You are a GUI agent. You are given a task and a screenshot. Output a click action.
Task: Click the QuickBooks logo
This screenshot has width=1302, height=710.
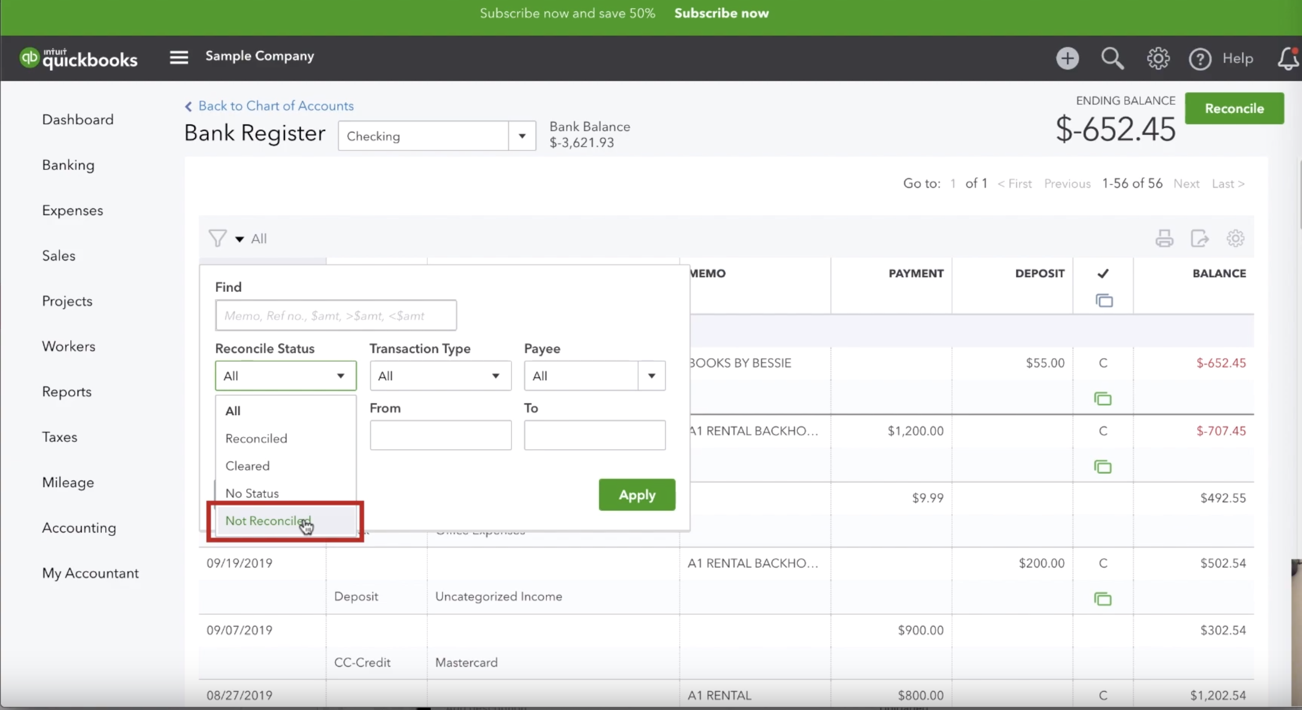coord(78,58)
